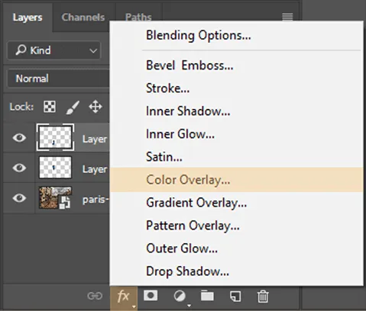The height and width of the screenshot is (311, 366).
Task: Hide the paris- smart object layer
Action: tap(19, 197)
